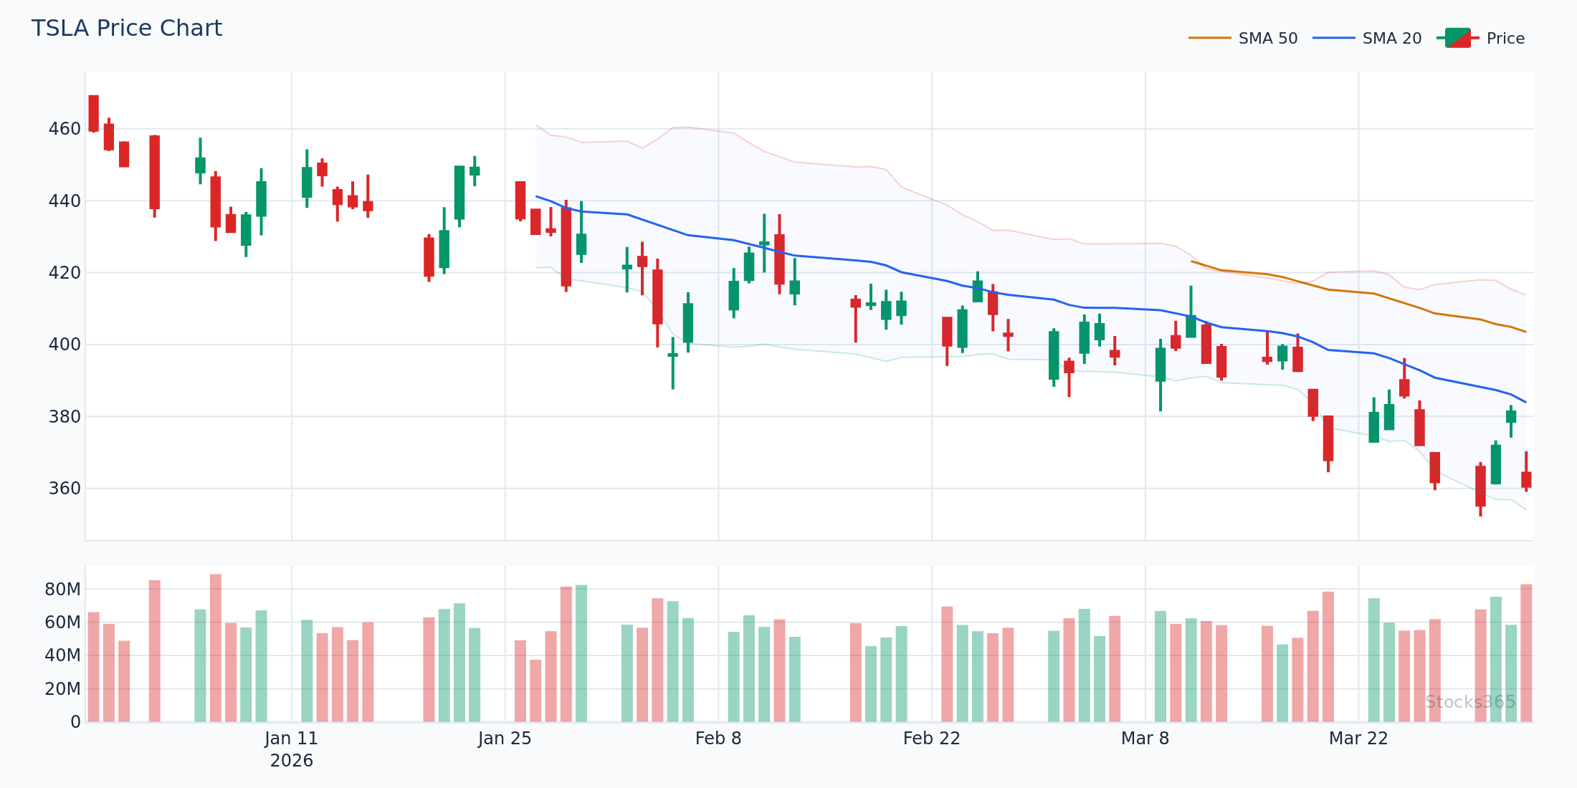Click the orange SMA 50 legend line
The width and height of the screenshot is (1577, 788).
[x=1209, y=38]
